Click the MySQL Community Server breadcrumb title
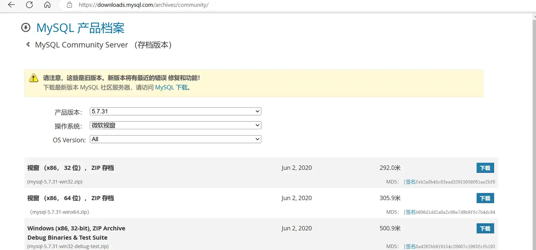 tap(82, 45)
